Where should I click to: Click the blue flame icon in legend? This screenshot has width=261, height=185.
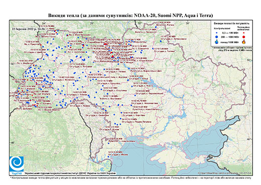coord(217,42)
